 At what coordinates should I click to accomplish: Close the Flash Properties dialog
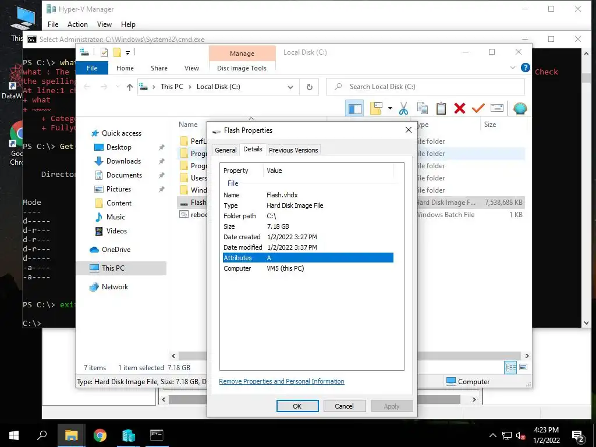[408, 130]
